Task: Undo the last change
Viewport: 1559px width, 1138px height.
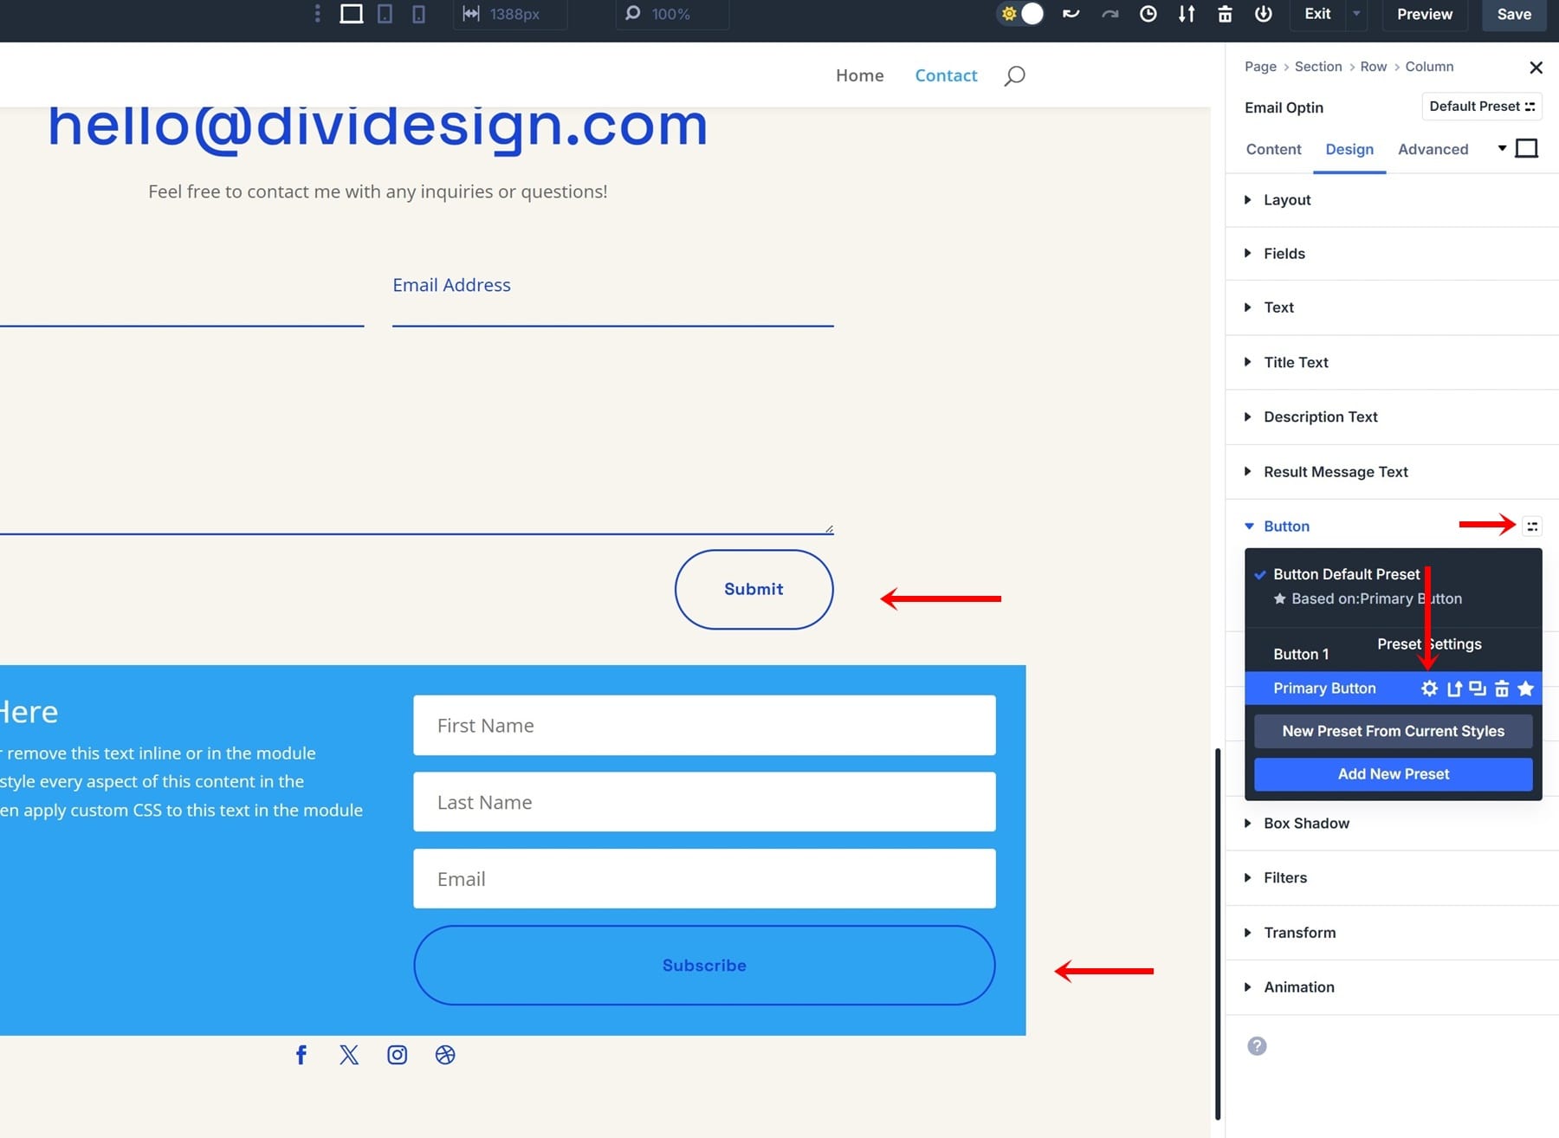Action: (1071, 14)
